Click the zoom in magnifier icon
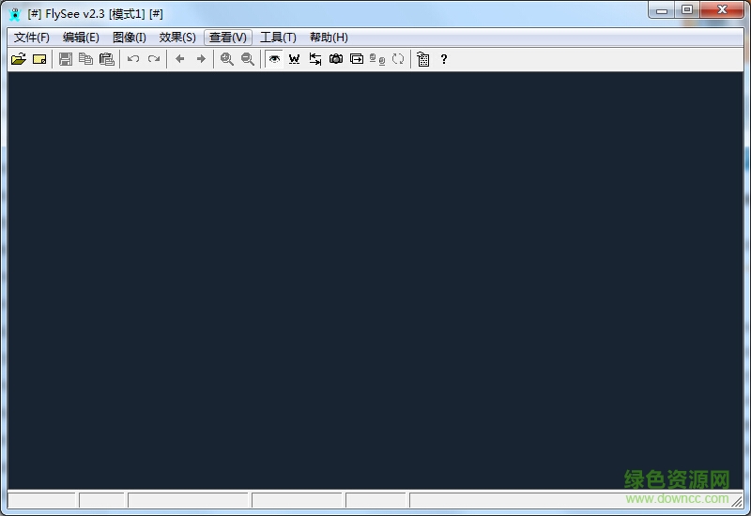Screen dimensions: 751x516 coord(227,59)
